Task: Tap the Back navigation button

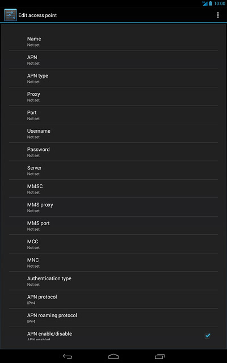Action: coord(68,357)
